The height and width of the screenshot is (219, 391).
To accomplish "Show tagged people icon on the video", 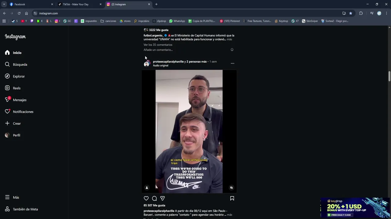I will point(147,188).
